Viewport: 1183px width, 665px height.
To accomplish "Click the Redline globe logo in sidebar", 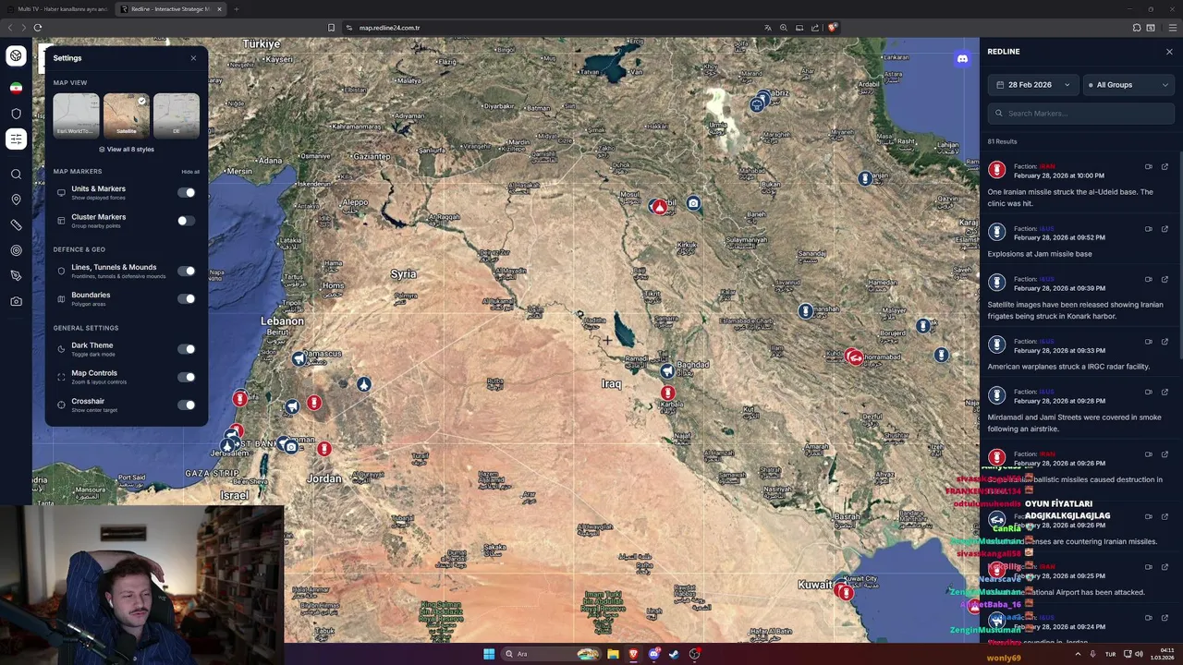I will tap(16, 55).
